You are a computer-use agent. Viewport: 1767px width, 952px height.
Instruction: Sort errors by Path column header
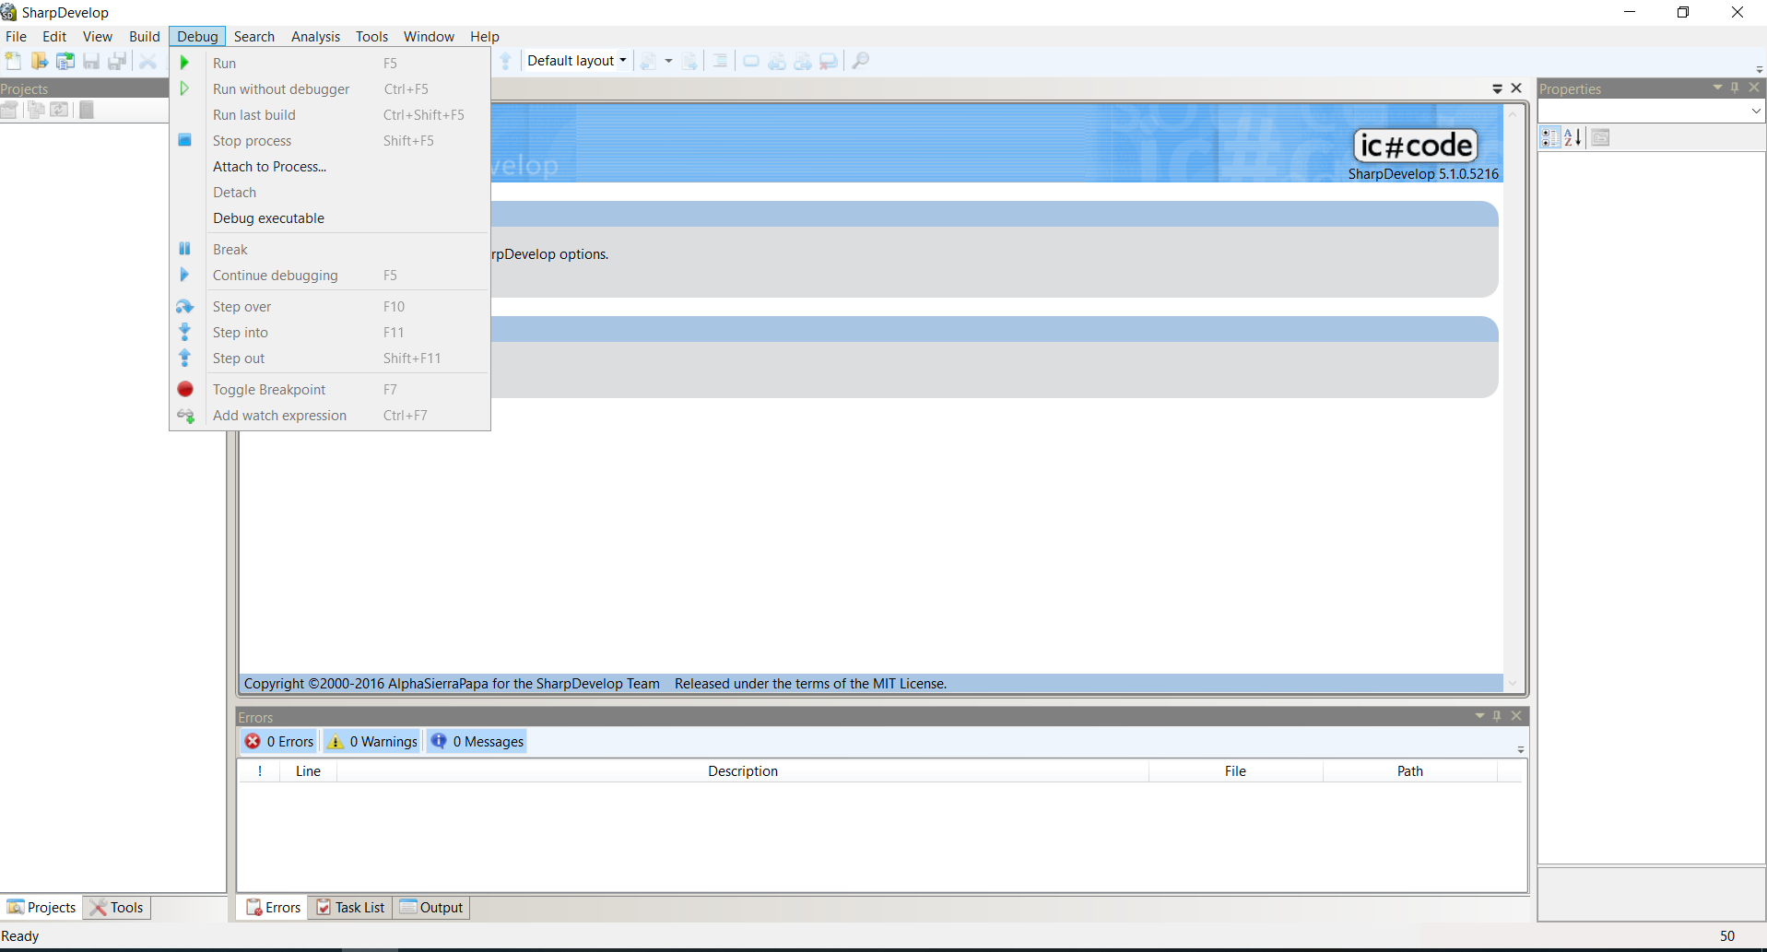[x=1409, y=770]
